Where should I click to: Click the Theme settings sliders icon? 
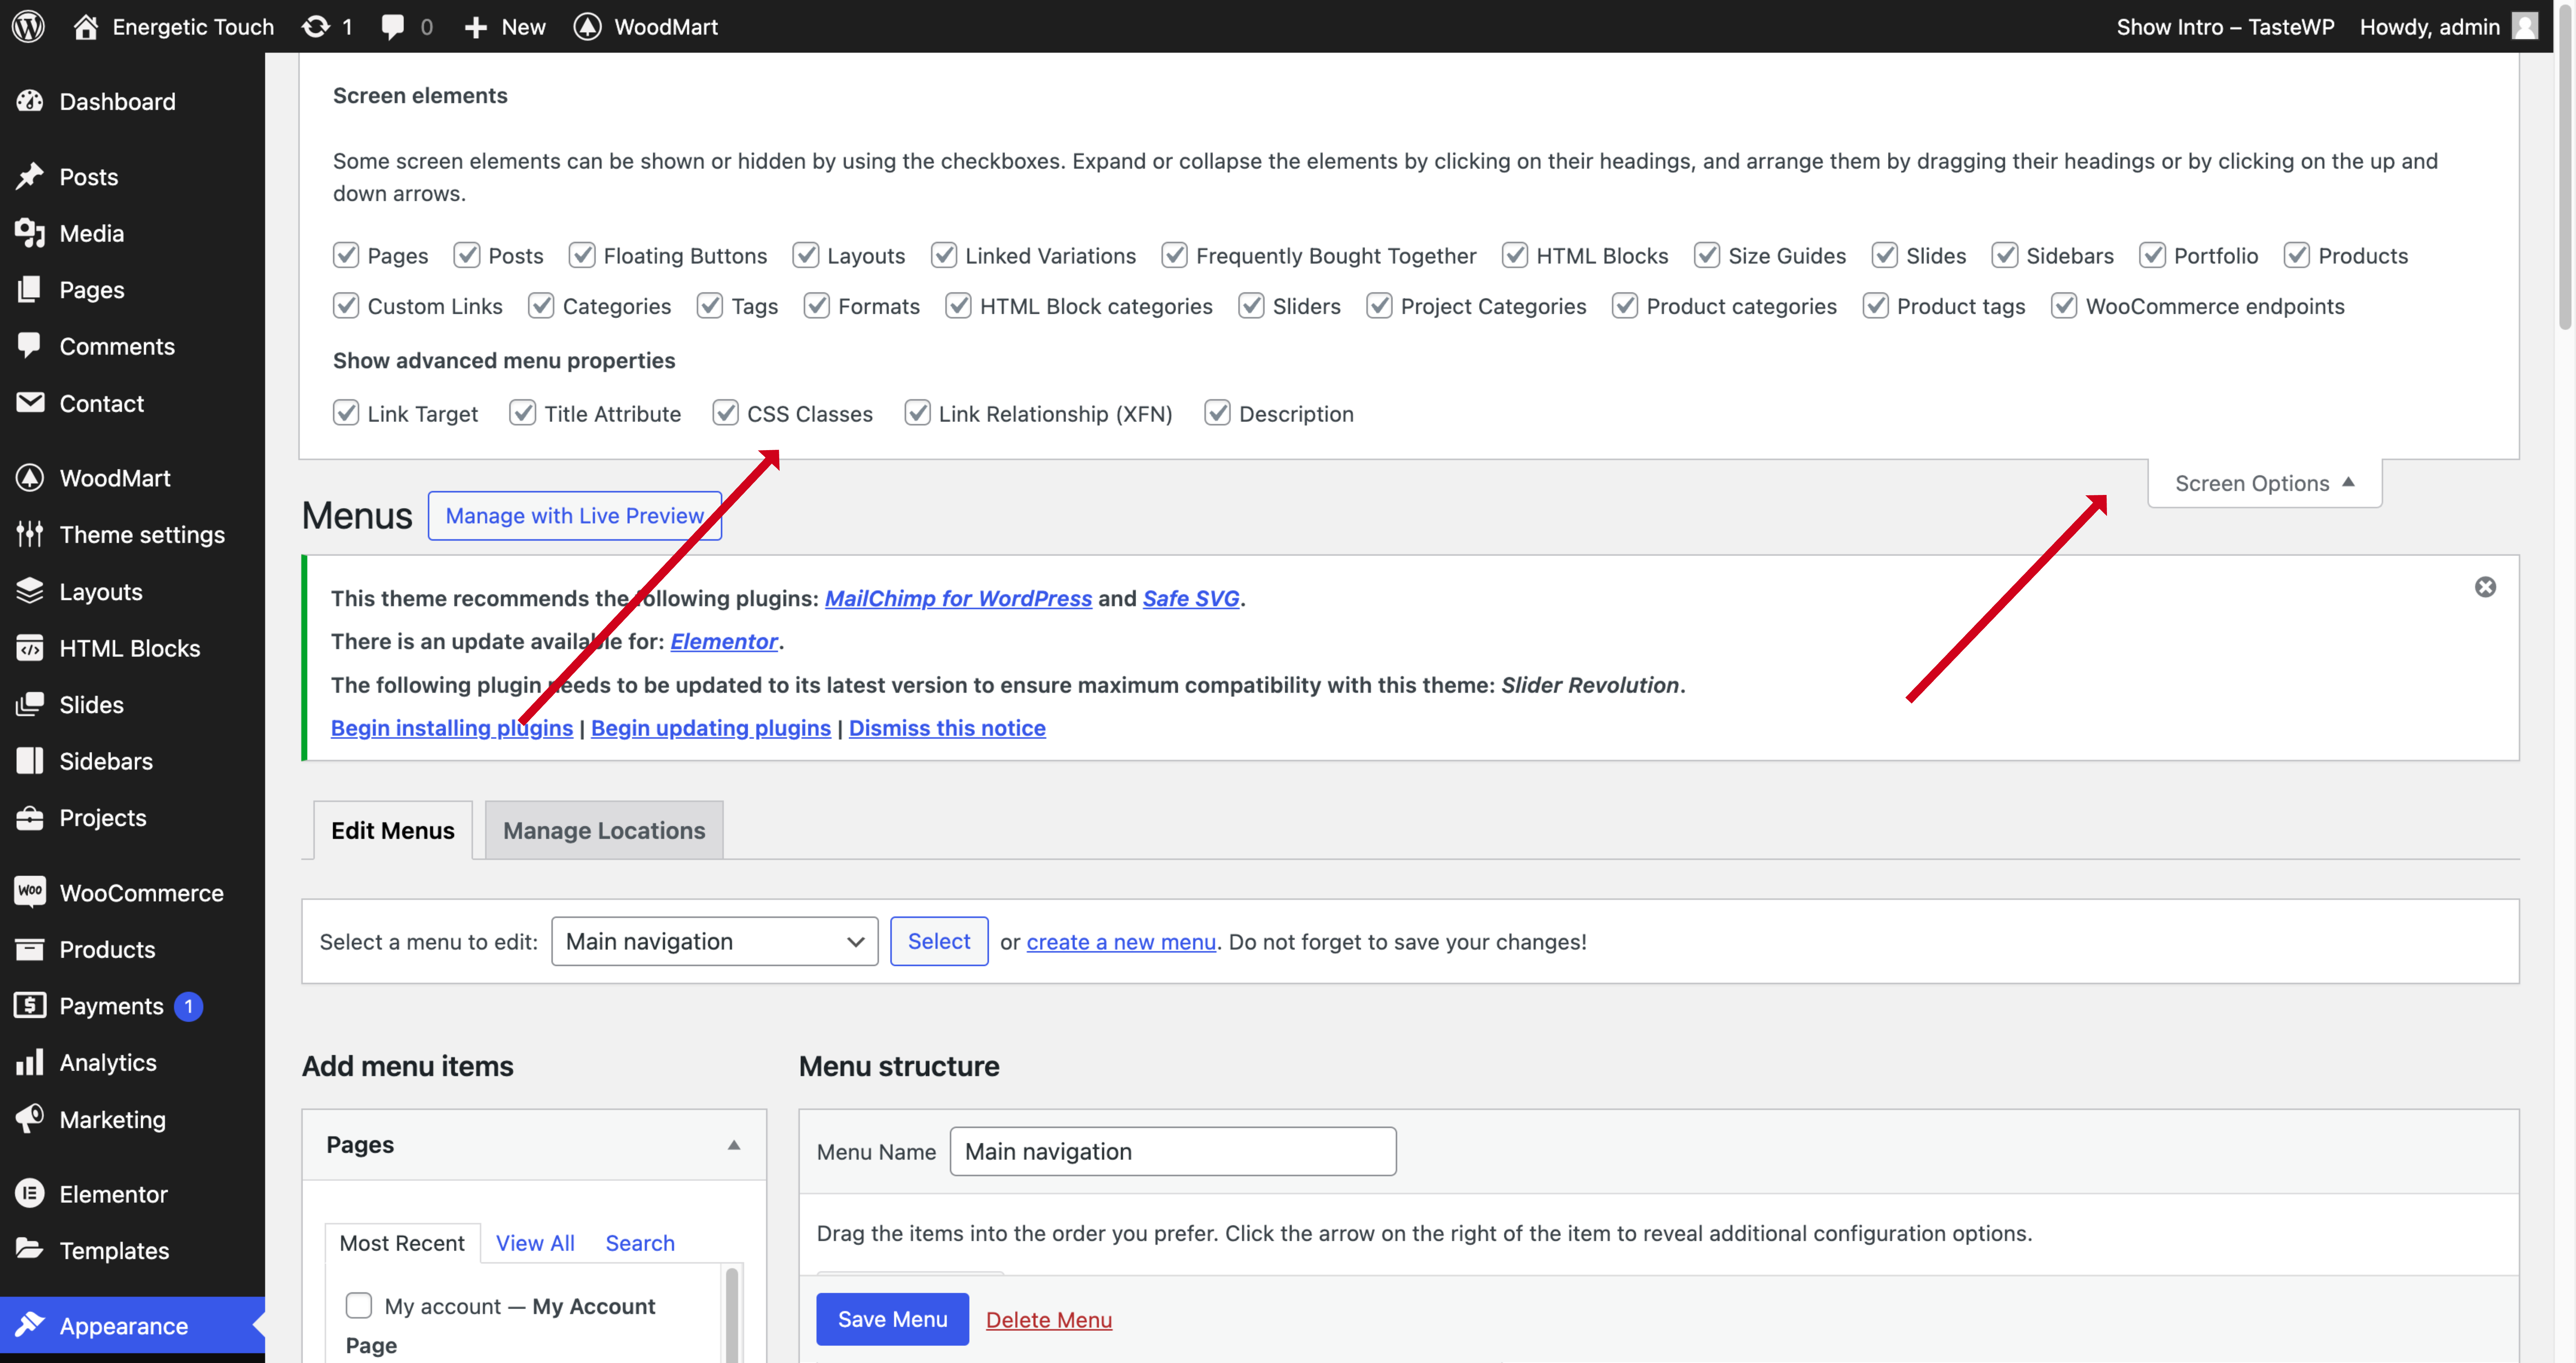coord(30,534)
